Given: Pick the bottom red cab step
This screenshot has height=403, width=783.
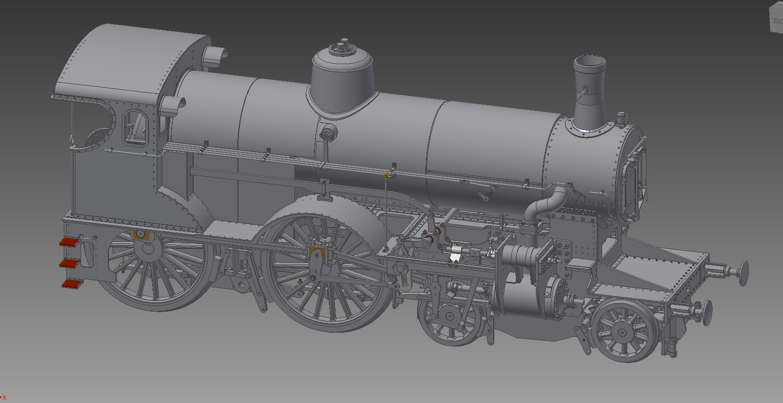Looking at the screenshot, I should tap(71, 283).
